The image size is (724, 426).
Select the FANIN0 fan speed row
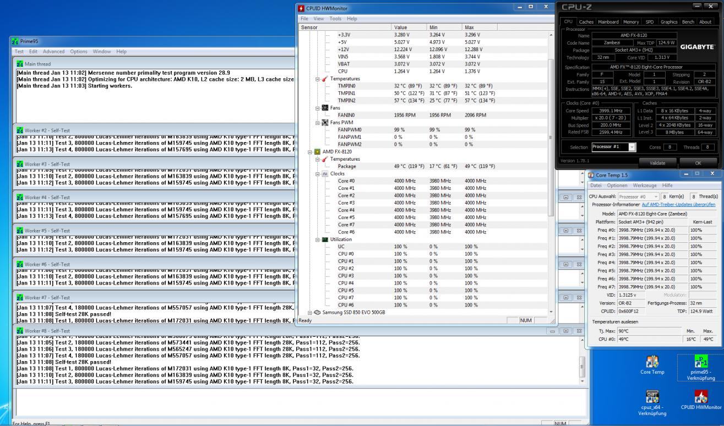coord(422,115)
